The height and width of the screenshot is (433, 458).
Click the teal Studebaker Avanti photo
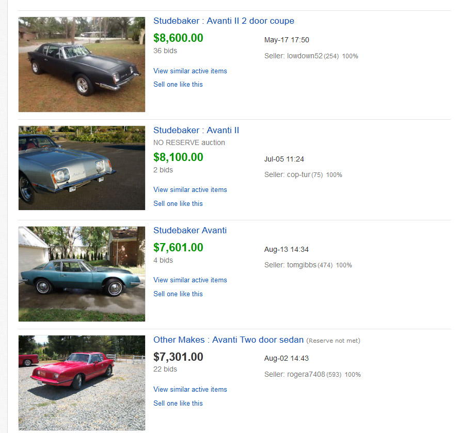(x=82, y=274)
